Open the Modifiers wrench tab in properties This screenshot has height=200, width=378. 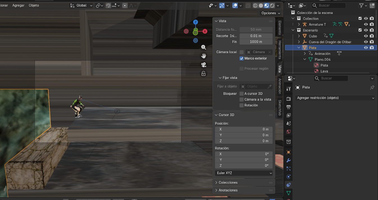pyautogui.click(x=288, y=161)
